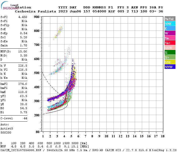The height and width of the screenshot is (152, 177).
Task: Click the B1 value 3.75
Action: click(24, 112)
